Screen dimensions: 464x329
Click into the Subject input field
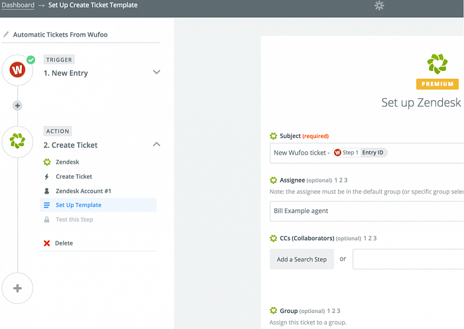[x=367, y=153]
